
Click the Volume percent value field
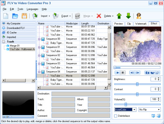click(154, 99)
